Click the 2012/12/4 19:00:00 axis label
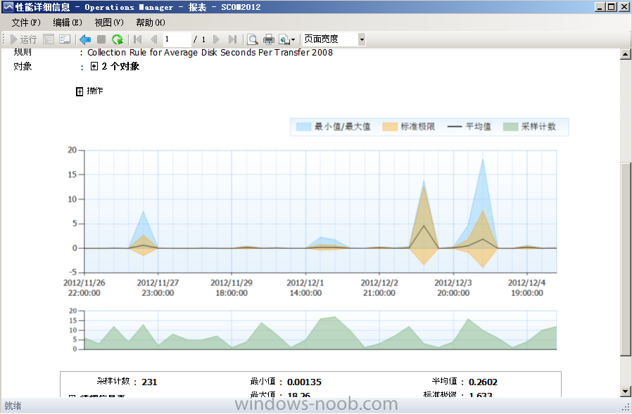 click(x=527, y=288)
